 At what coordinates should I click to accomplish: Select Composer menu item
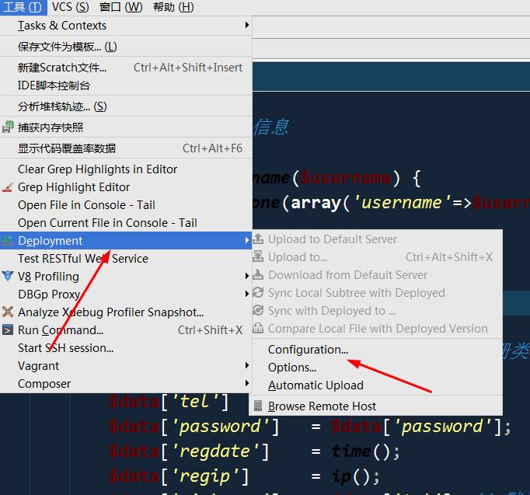click(x=126, y=384)
